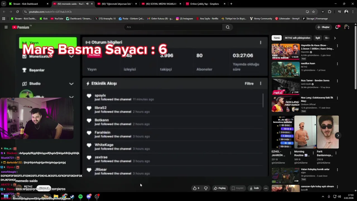Click the İndir download button

click(x=254, y=188)
